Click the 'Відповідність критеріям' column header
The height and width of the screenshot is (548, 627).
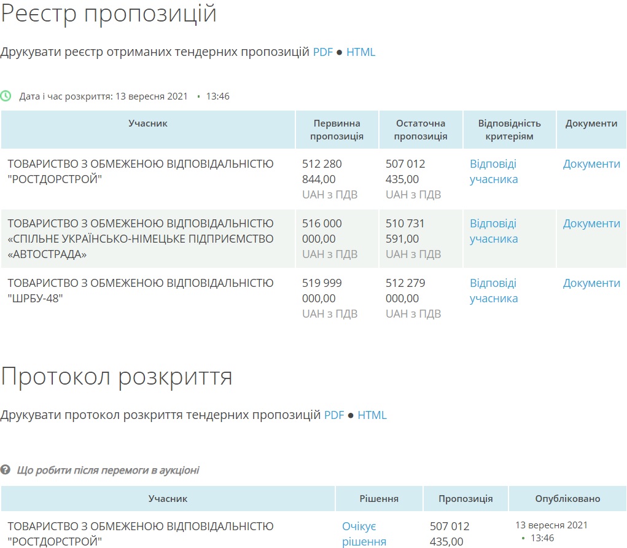(x=509, y=130)
